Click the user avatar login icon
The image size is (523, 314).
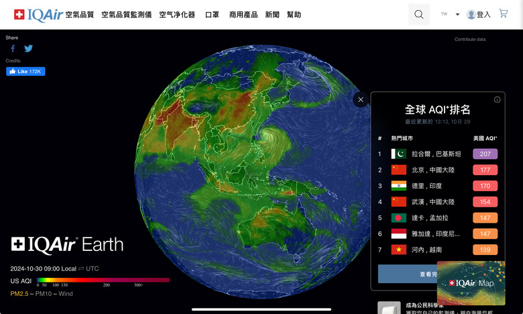471,14
